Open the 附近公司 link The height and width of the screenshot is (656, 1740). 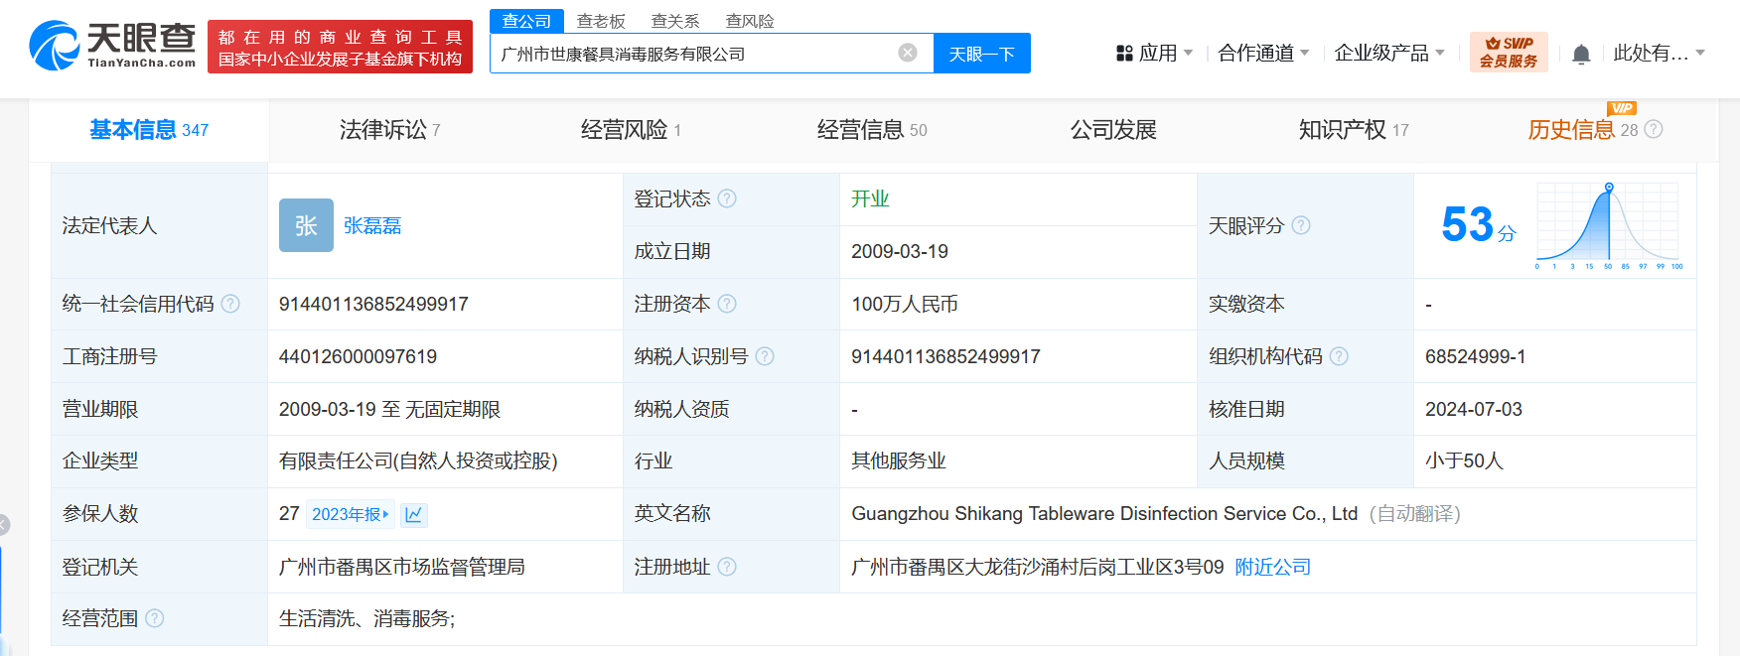[1273, 567]
